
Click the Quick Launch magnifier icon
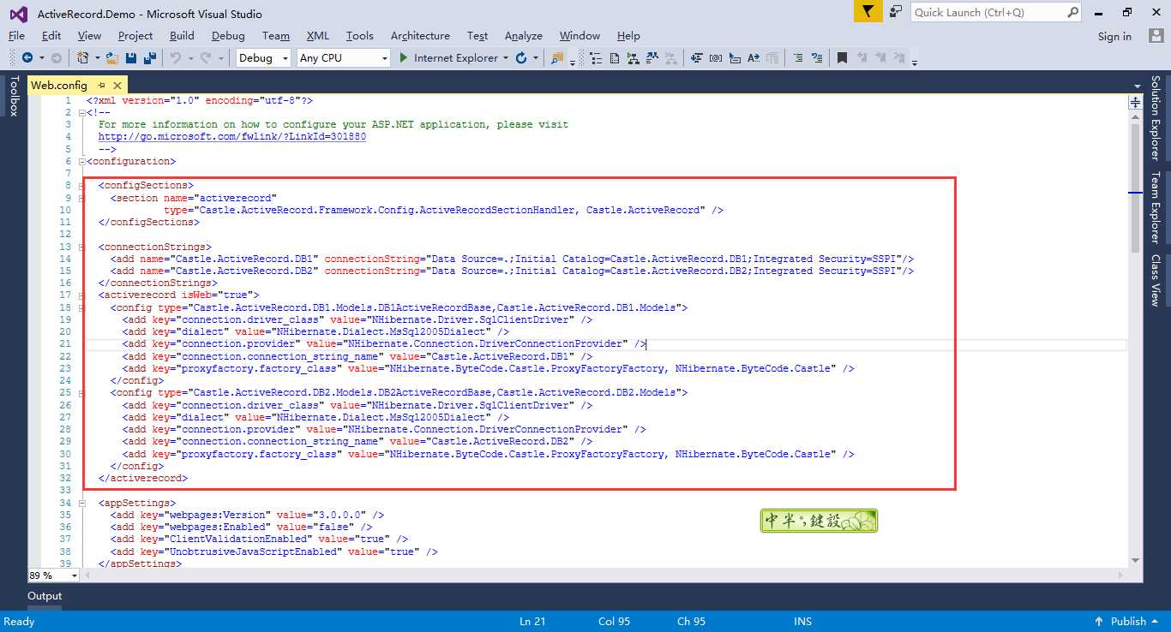(1072, 12)
